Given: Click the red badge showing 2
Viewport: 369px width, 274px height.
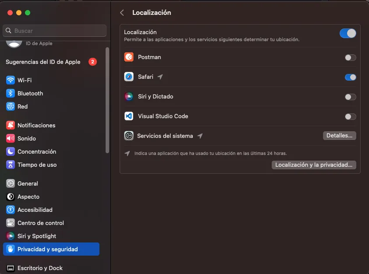Looking at the screenshot, I should (x=93, y=62).
